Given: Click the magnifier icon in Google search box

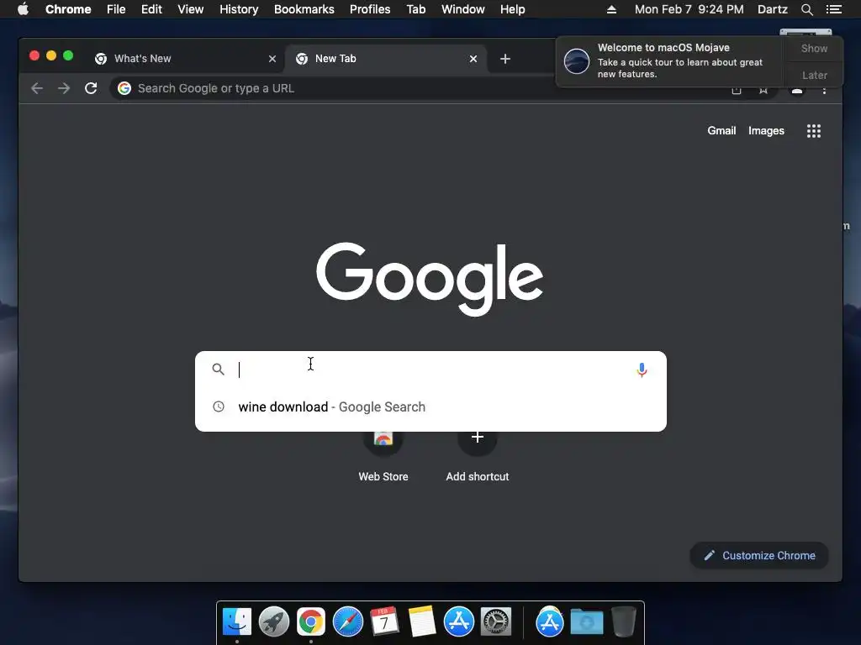Looking at the screenshot, I should 218,370.
